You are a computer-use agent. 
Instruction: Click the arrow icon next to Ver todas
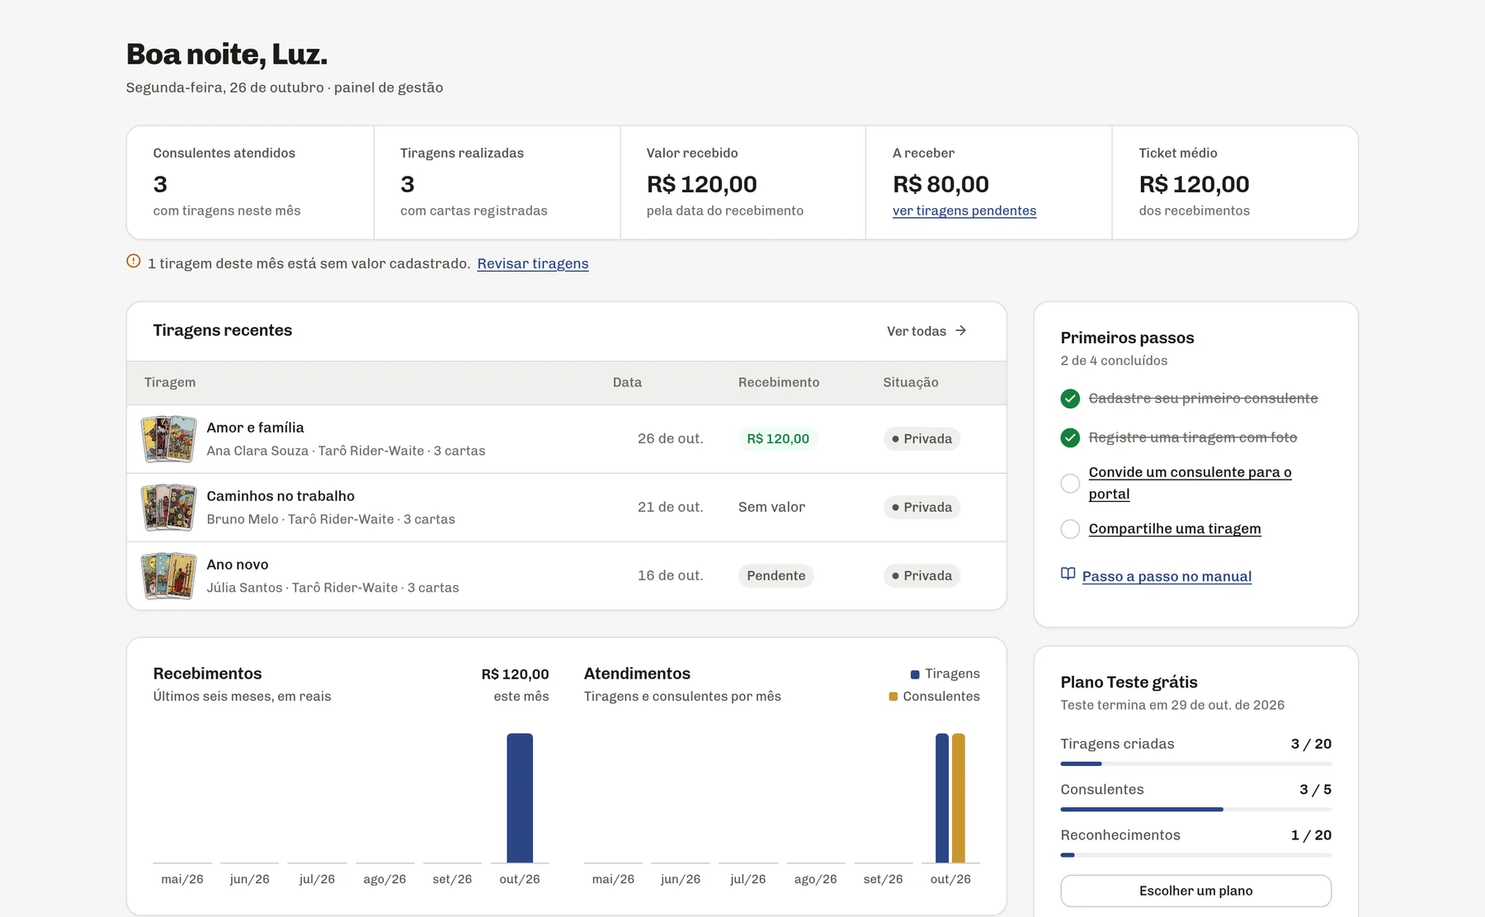pos(960,331)
